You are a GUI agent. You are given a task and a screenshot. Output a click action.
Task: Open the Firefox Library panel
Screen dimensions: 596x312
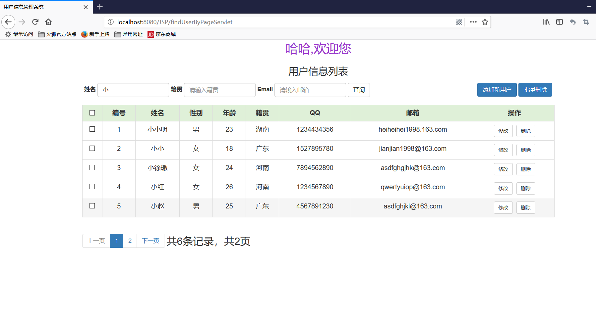[546, 22]
